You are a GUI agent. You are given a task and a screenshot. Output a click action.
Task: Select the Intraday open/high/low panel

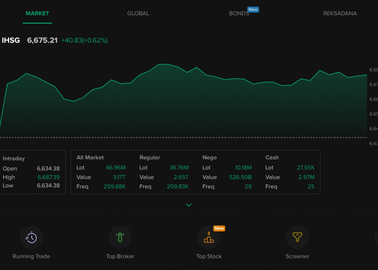point(31,172)
